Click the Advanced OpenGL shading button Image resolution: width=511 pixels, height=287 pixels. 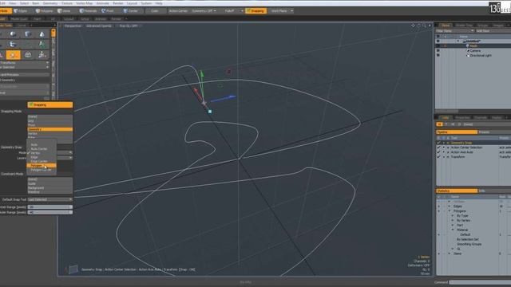(99, 26)
